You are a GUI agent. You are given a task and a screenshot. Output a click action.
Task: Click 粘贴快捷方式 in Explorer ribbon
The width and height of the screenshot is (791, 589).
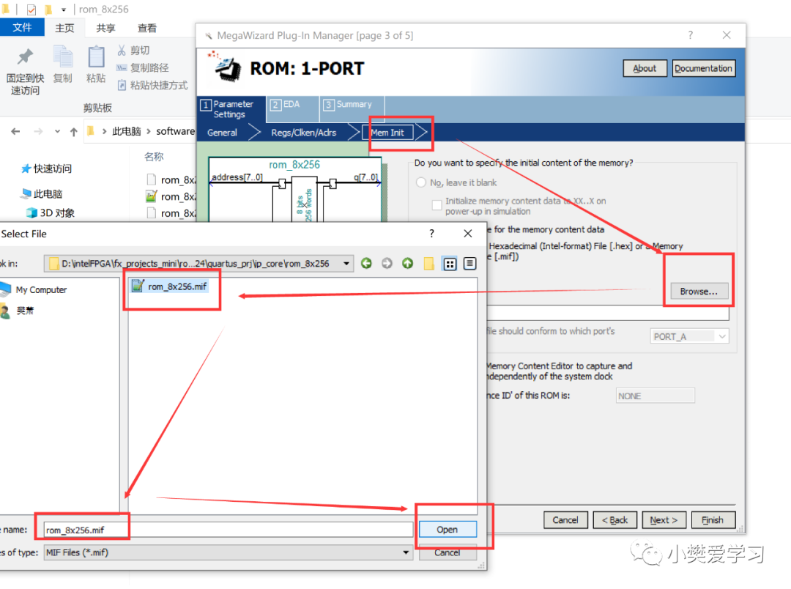coord(152,85)
